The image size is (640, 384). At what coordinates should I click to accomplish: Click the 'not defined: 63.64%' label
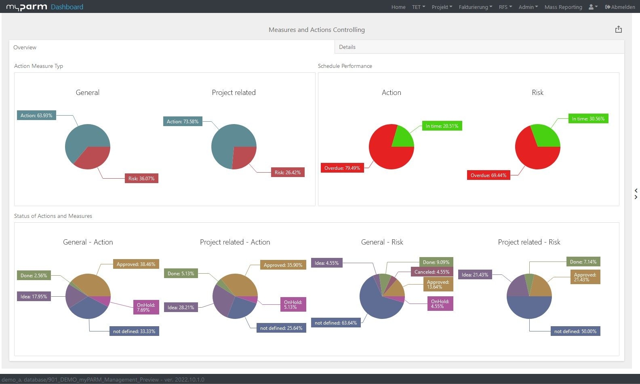(336, 323)
